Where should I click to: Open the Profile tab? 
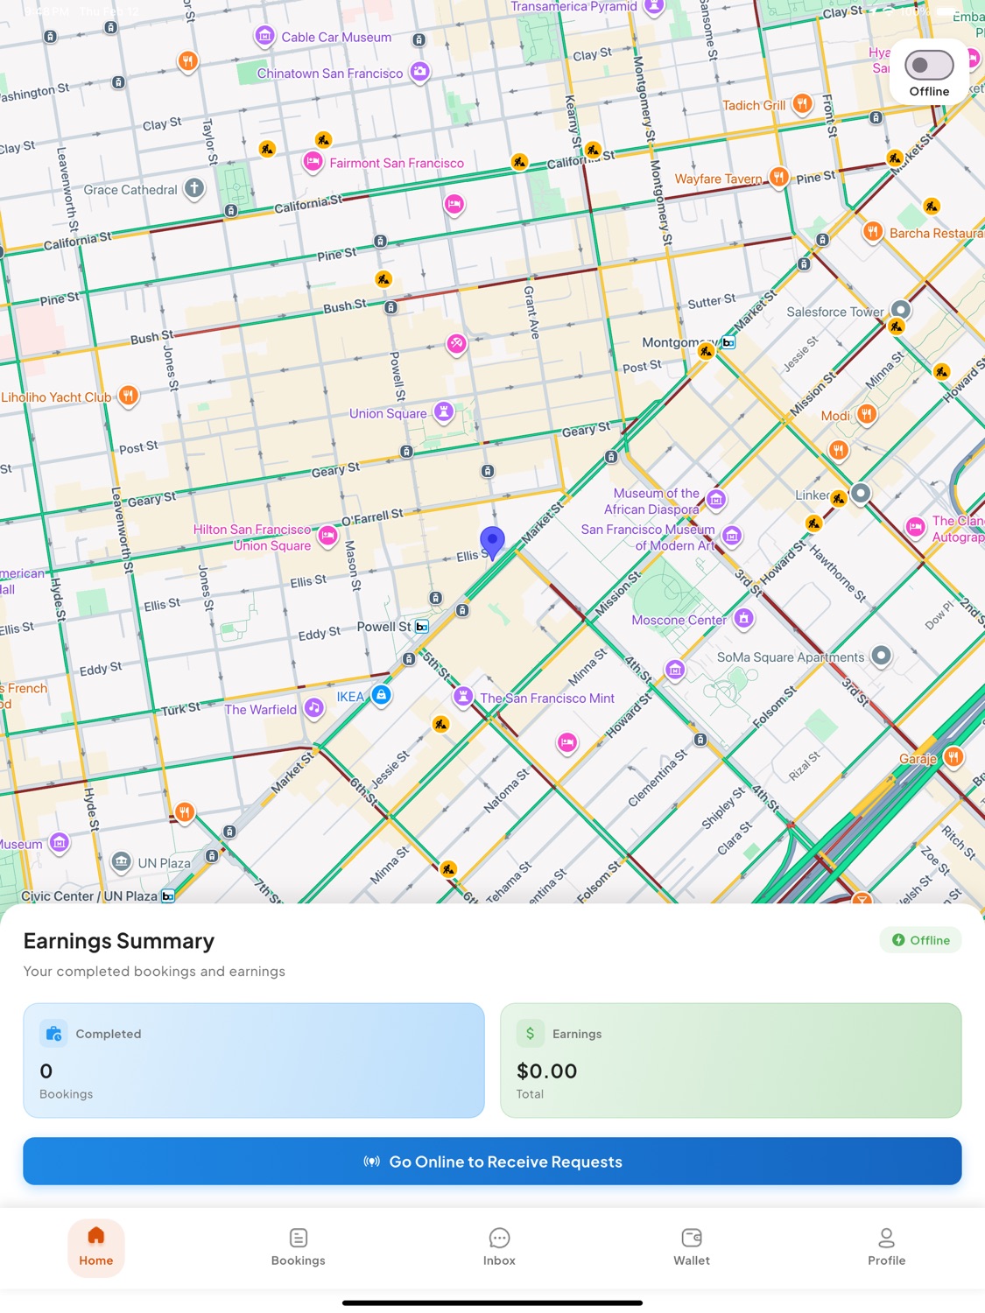click(886, 1247)
